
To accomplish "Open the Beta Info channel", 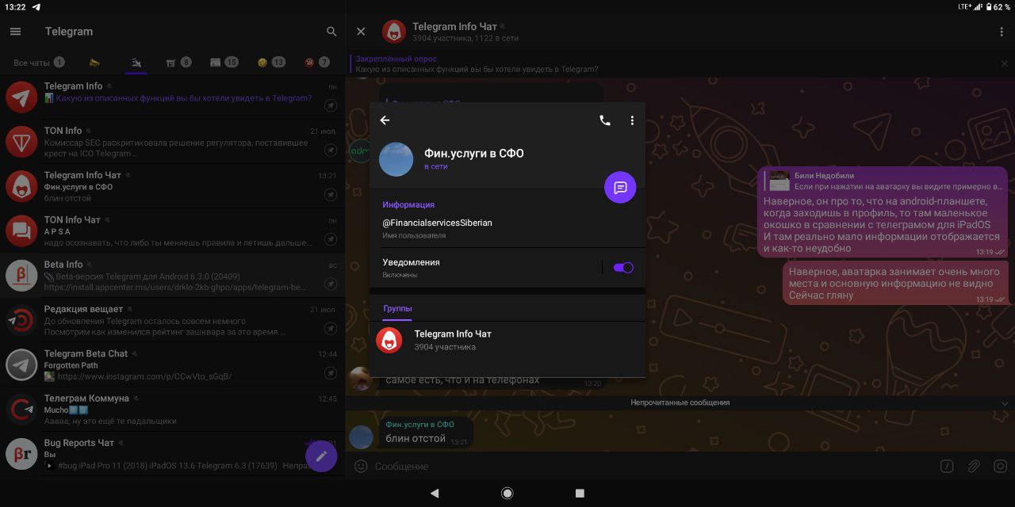I will click(172, 276).
